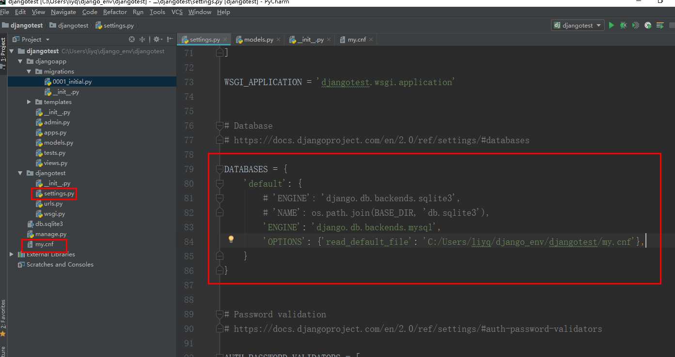Click the run manage.py task icon
Viewport: 675px width, 357px height.
660,25
